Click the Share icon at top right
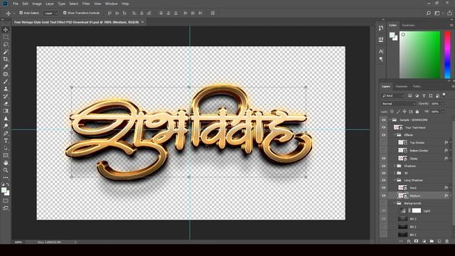The height and width of the screenshot is (256, 455). (449, 13)
